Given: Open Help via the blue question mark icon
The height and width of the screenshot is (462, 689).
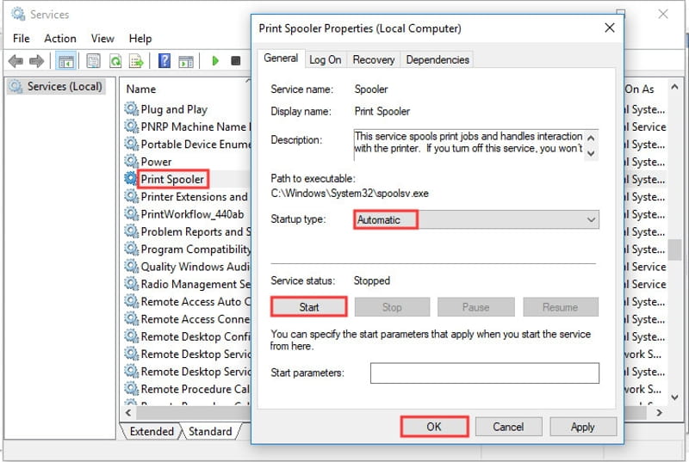Looking at the screenshot, I should (x=164, y=61).
